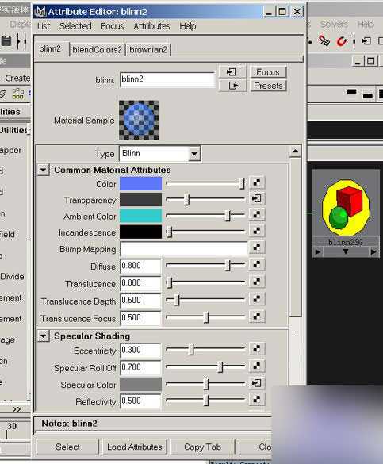The image size is (383, 464).
Task: Open the Type dropdown showing Blinn
Action: pos(194,154)
